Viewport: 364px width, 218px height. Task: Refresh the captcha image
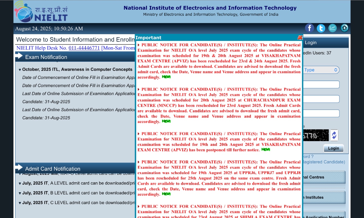tap(334, 135)
